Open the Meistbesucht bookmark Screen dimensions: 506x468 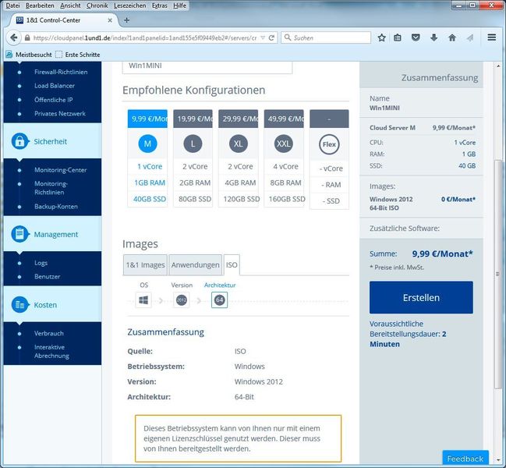[29, 55]
